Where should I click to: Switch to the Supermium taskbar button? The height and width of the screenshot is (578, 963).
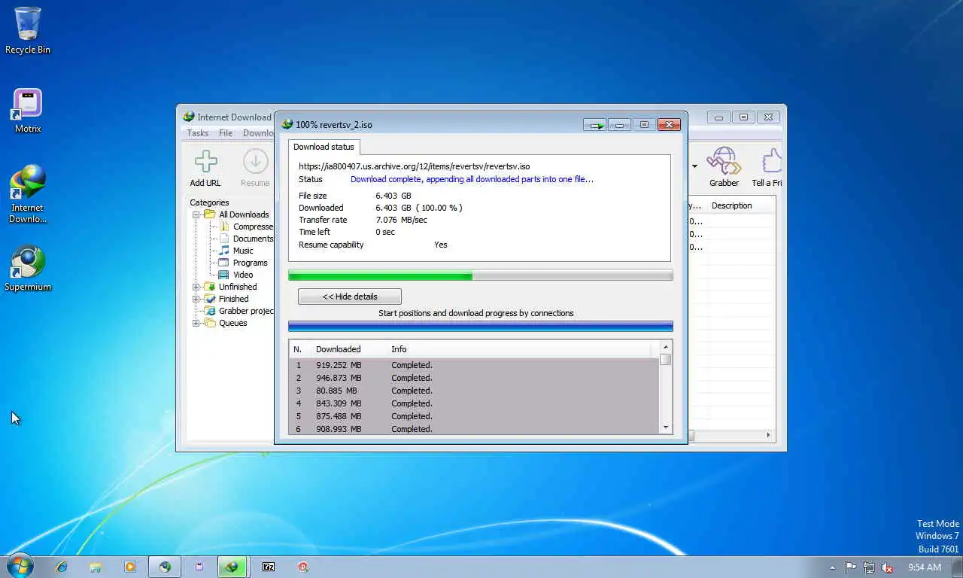165,567
